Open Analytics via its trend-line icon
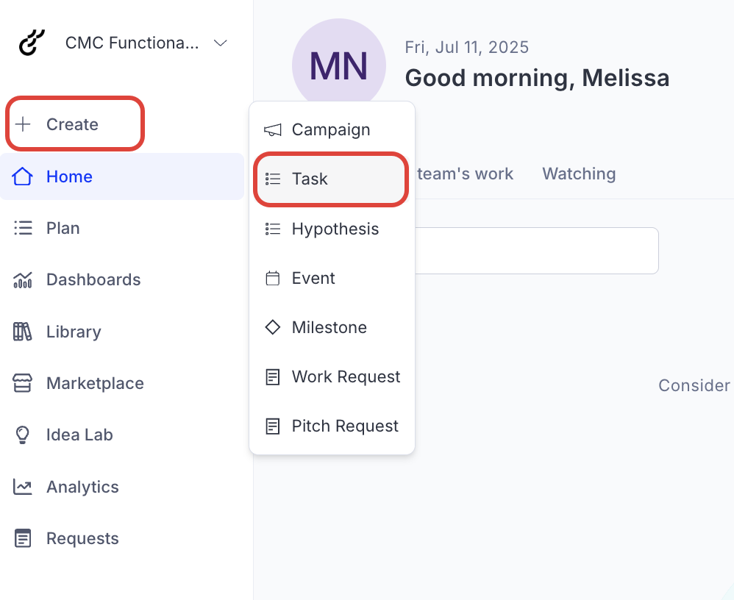This screenshot has width=734, height=600. coord(23,487)
